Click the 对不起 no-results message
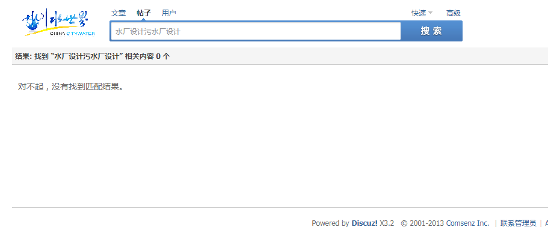The height and width of the screenshot is (251, 548). click(x=71, y=86)
